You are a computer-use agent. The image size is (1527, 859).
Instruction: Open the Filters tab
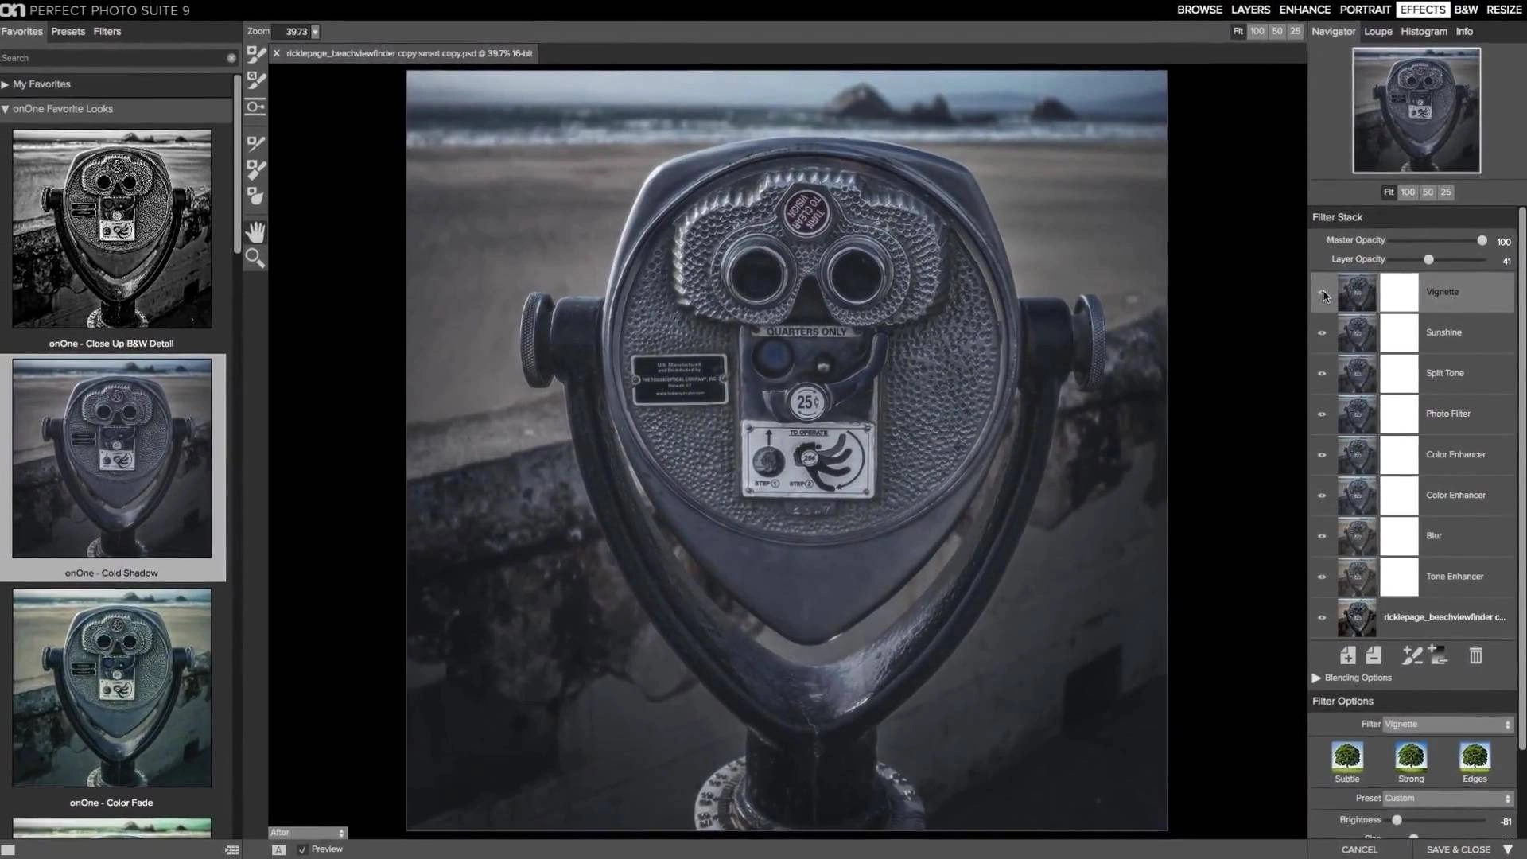[107, 32]
